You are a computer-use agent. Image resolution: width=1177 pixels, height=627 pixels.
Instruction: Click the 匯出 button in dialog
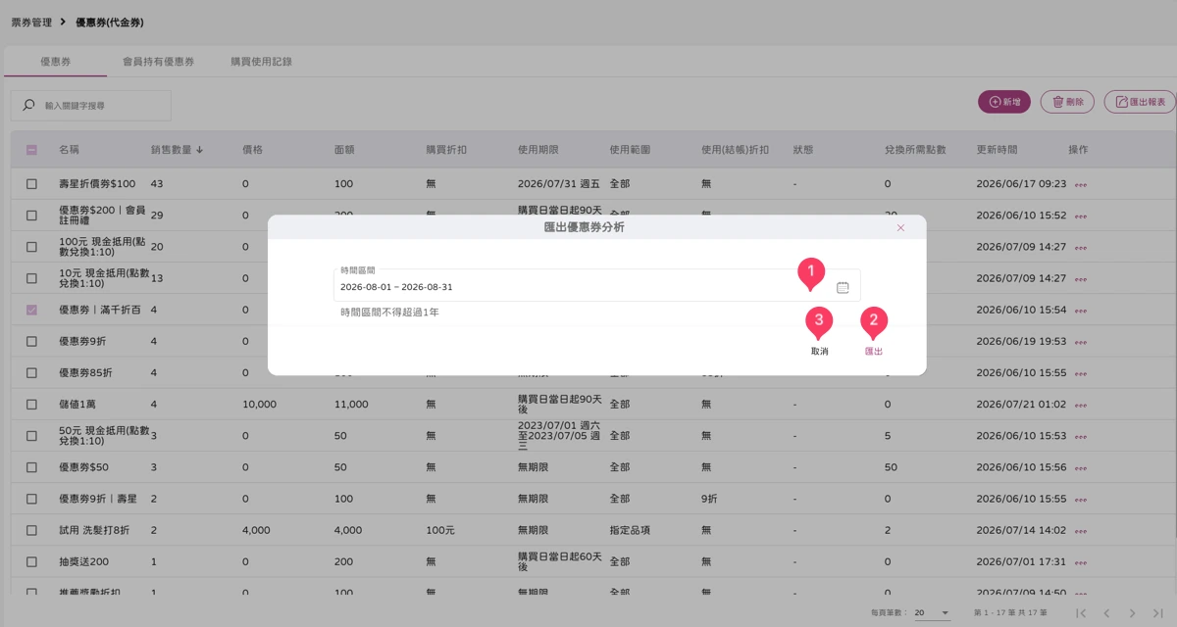click(873, 351)
